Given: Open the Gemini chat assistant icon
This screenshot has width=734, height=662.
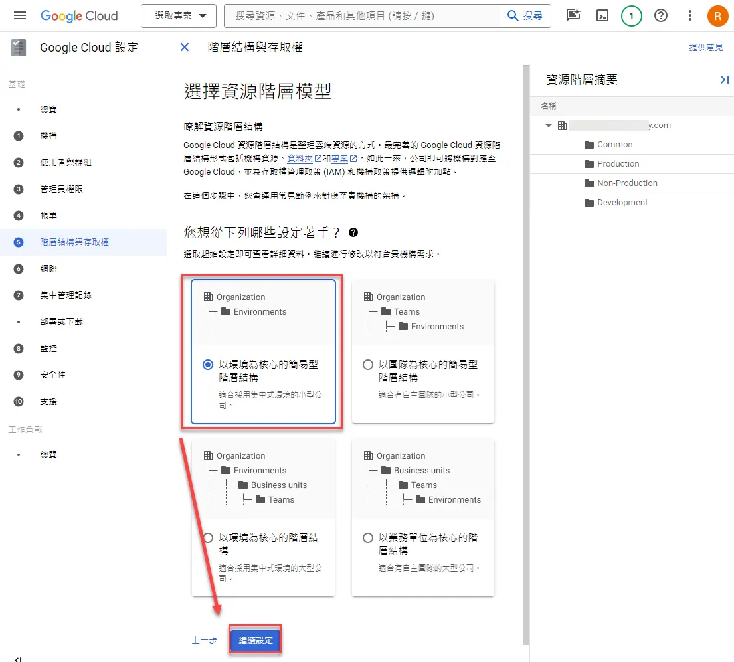Looking at the screenshot, I should tap(573, 15).
